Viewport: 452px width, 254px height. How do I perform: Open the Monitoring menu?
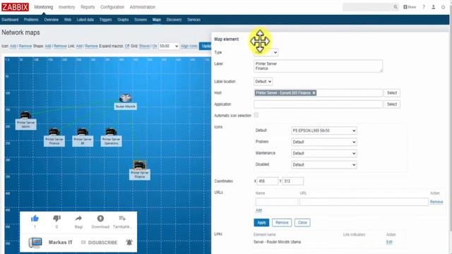[x=44, y=7]
